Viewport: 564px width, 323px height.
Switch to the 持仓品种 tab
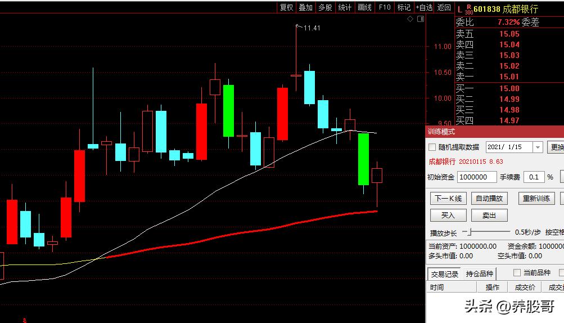click(479, 274)
